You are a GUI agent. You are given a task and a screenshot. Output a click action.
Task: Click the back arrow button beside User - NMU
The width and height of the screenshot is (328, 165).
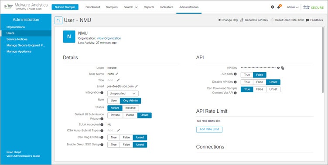coord(58,20)
